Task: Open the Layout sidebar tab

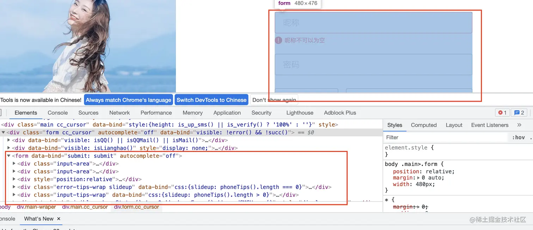Action: 454,125
